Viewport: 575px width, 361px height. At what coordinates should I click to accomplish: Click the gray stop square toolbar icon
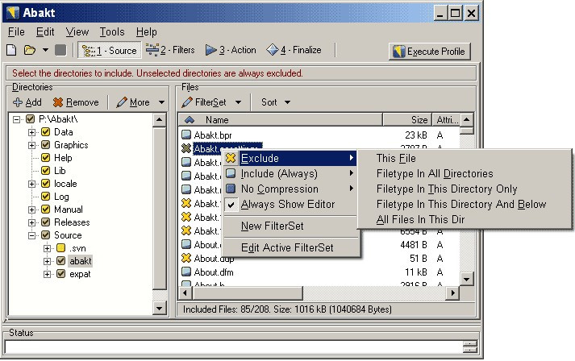click(60, 50)
